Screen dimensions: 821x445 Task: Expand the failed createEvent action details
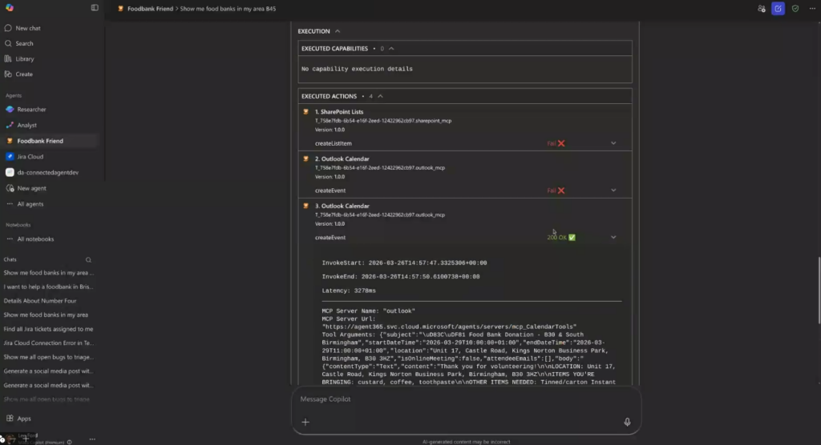tap(613, 190)
